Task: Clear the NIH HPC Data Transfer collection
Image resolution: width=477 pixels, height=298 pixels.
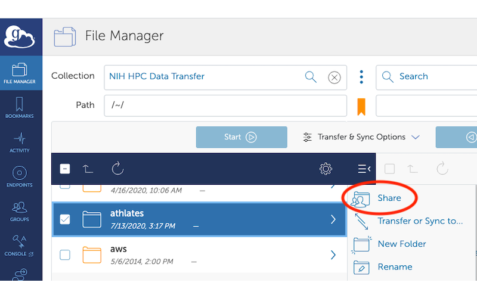Action: (x=334, y=77)
